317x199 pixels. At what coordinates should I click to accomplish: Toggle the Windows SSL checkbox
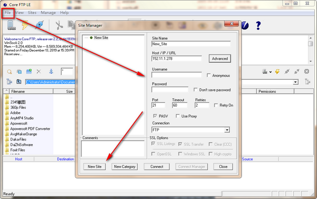(180, 154)
